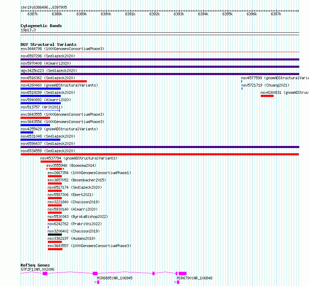Click the 6390k ruler tick label
Screen dimensions: 309x286
tap(106, 14)
